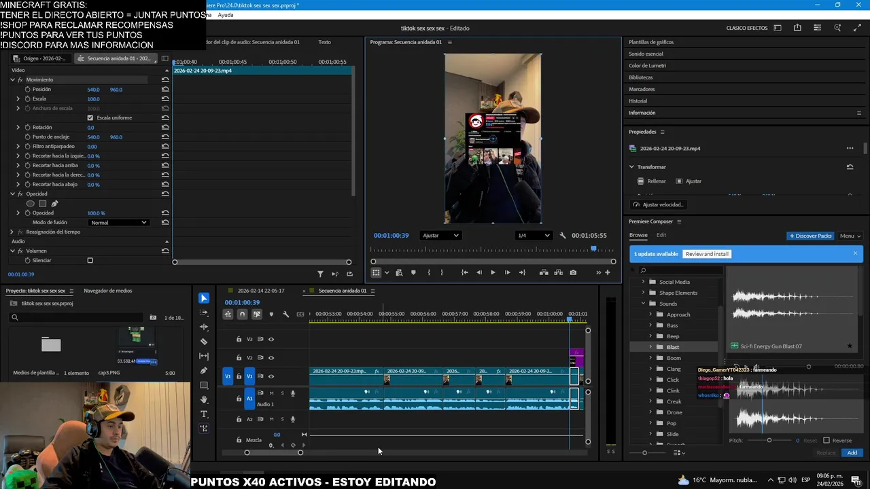Mute audio track A1
The image size is (870, 489).
[271, 393]
